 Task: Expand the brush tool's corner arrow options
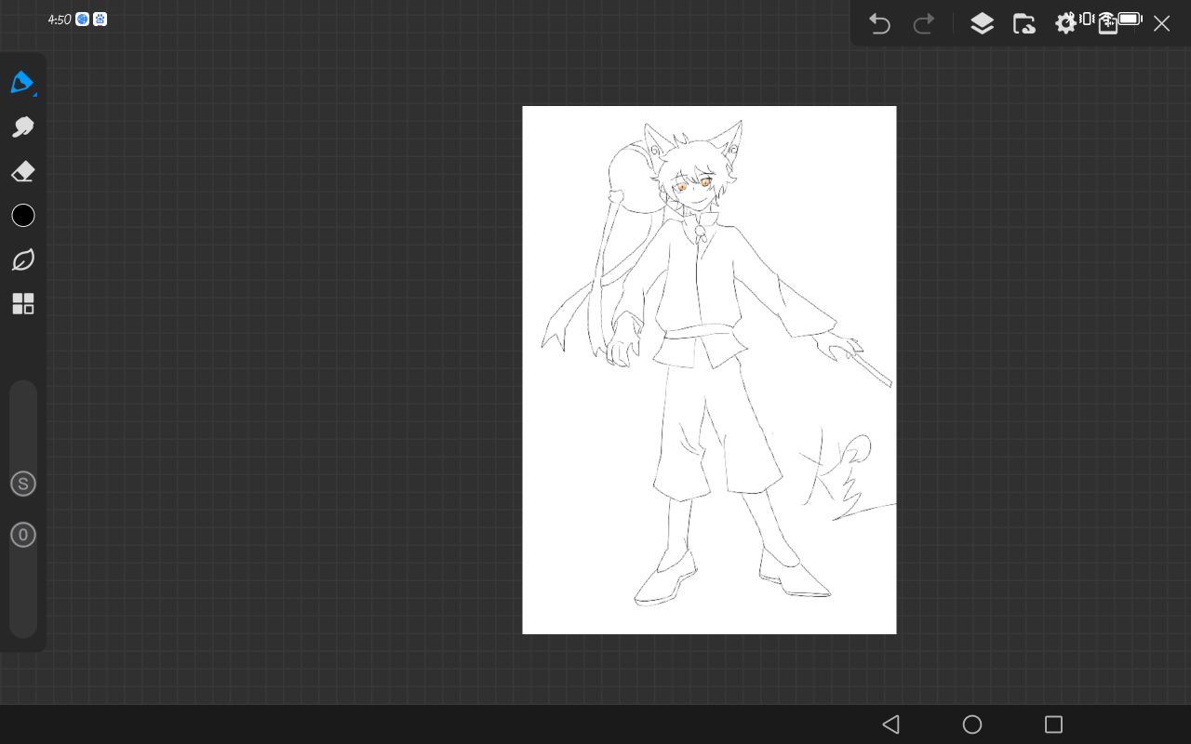click(x=35, y=94)
